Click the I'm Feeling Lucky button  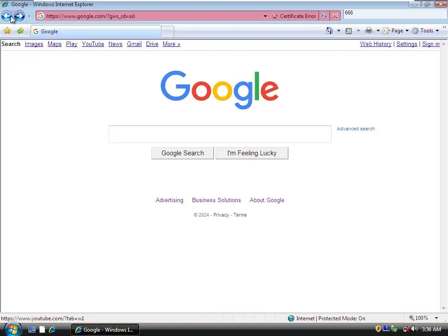click(252, 153)
